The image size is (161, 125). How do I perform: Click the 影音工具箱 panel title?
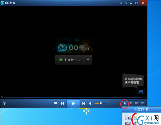tap(141, 110)
